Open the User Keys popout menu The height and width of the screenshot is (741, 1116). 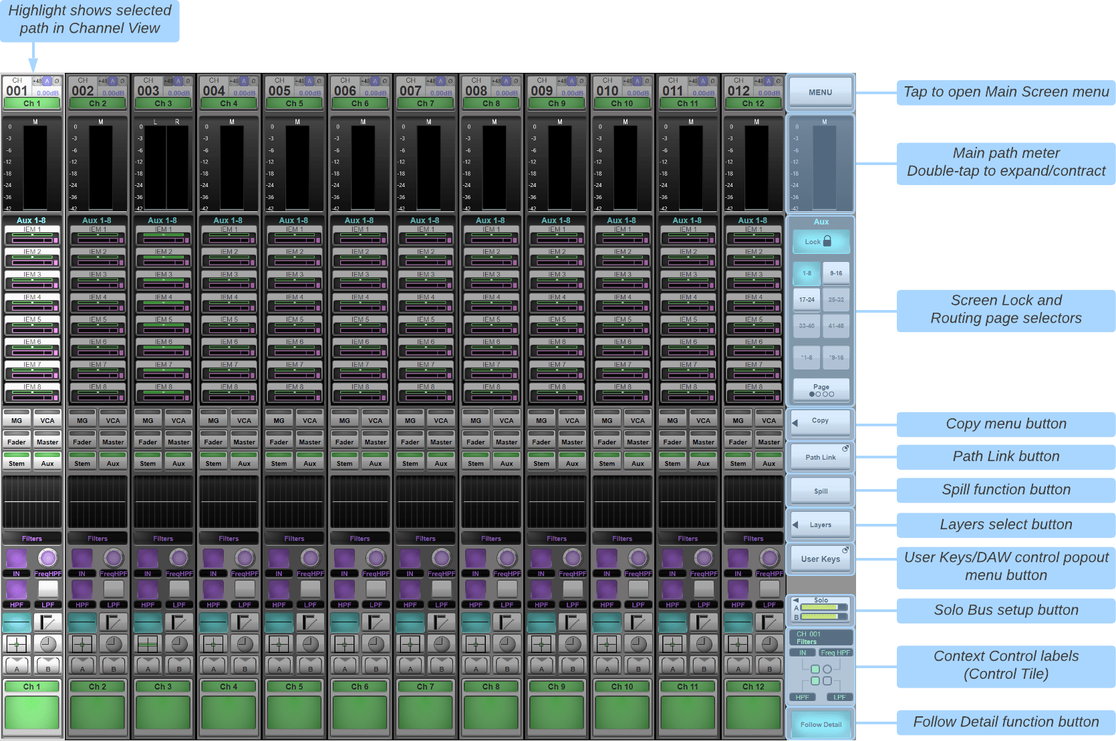(x=821, y=559)
